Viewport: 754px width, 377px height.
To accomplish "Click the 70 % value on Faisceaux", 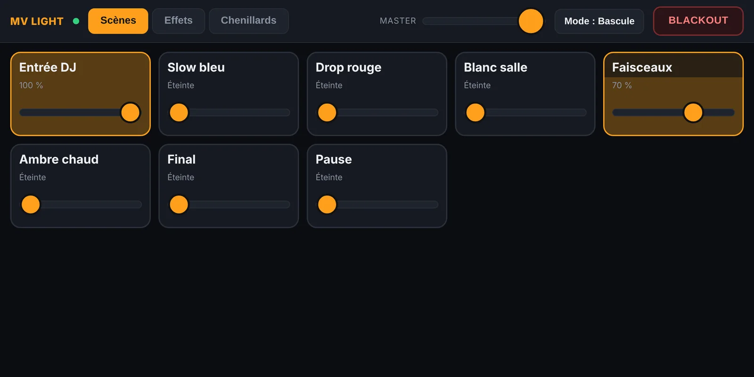I will coord(622,85).
